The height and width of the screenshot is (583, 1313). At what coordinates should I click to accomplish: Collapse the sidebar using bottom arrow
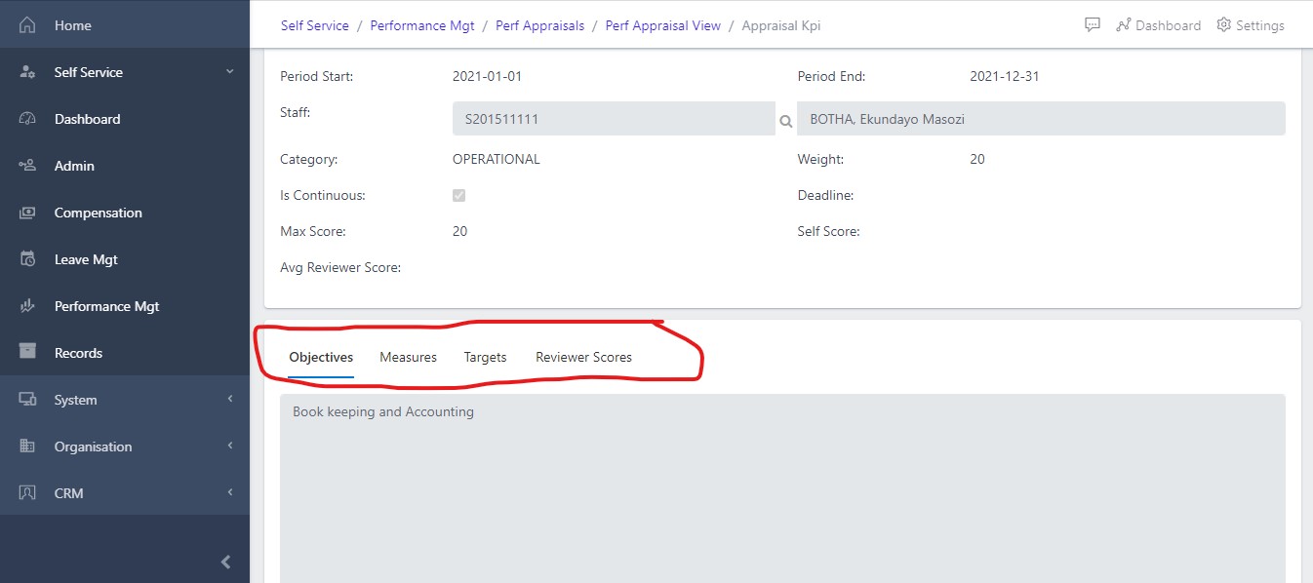click(x=225, y=562)
